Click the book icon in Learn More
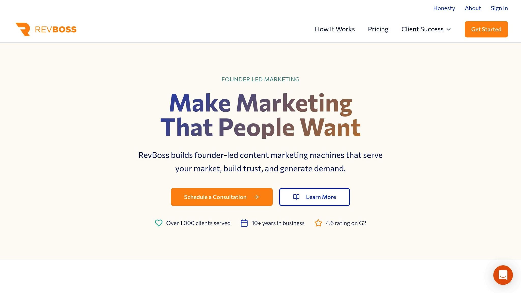Image resolution: width=521 pixels, height=293 pixels. point(296,197)
